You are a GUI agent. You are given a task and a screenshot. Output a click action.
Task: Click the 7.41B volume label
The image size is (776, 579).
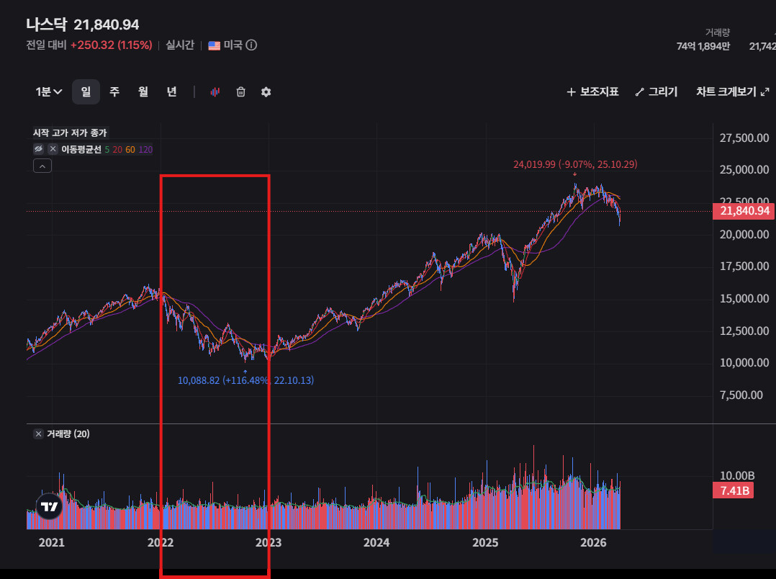(734, 491)
